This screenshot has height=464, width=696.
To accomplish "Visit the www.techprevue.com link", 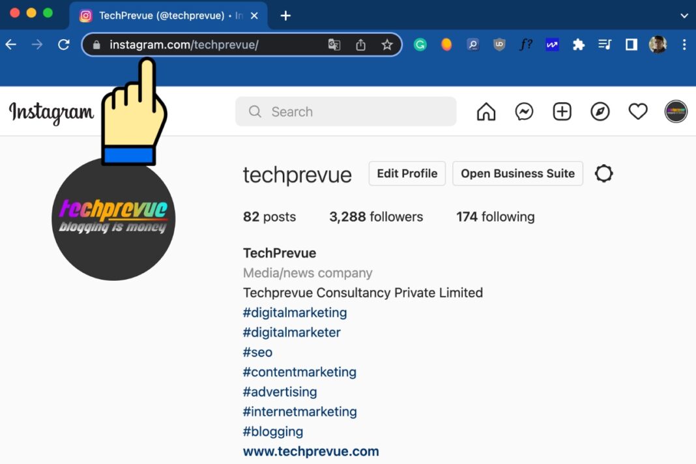I will coord(311,451).
